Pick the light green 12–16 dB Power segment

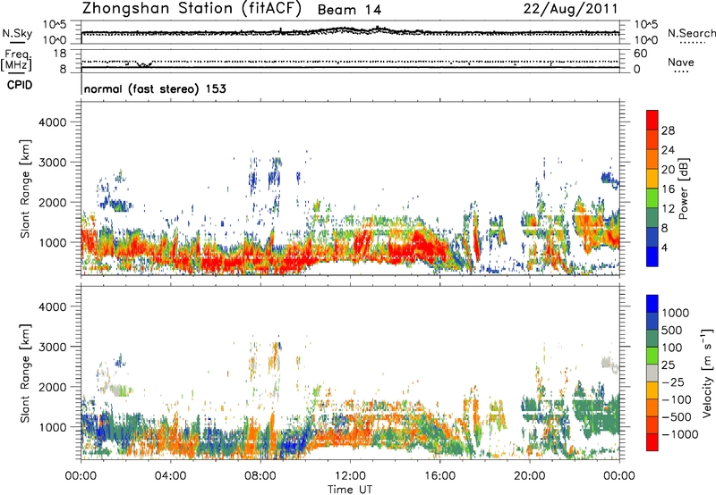[652, 198]
